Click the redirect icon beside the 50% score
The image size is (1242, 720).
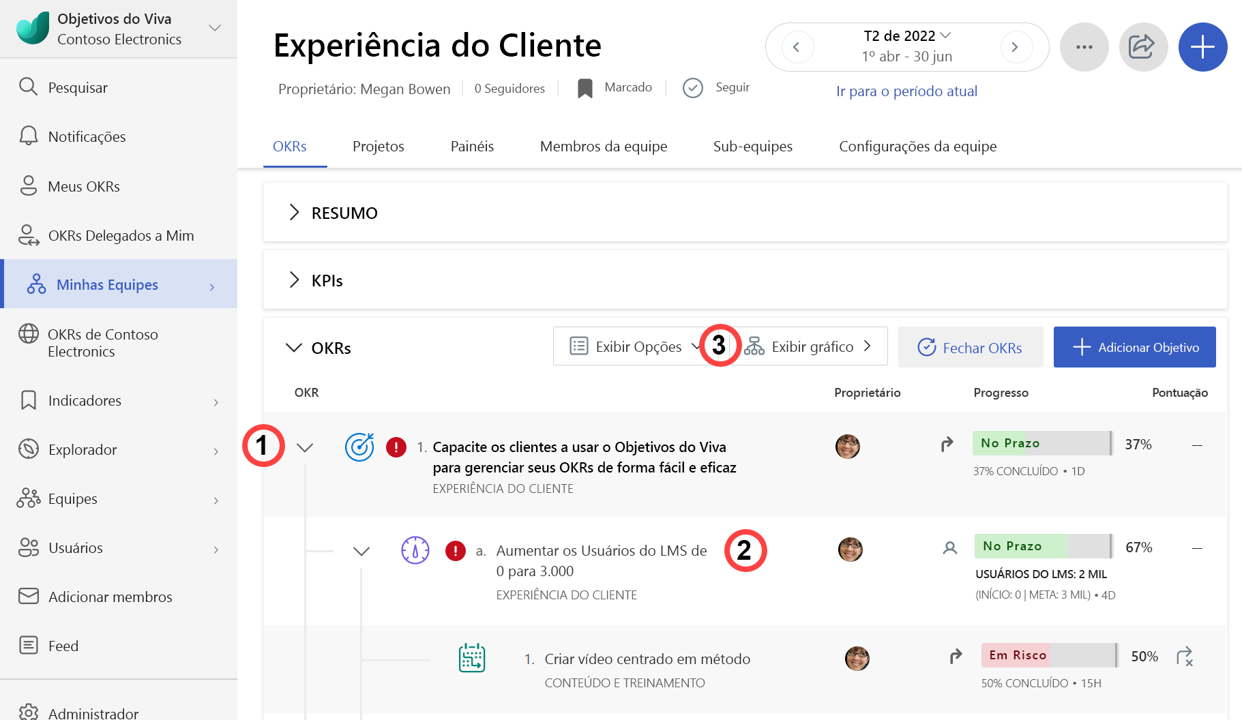click(1185, 657)
